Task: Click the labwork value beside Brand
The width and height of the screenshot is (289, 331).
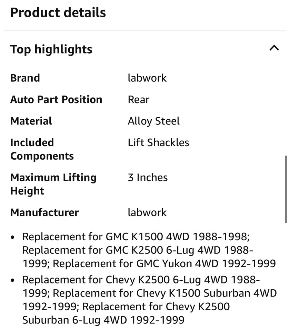Action: 147,78
